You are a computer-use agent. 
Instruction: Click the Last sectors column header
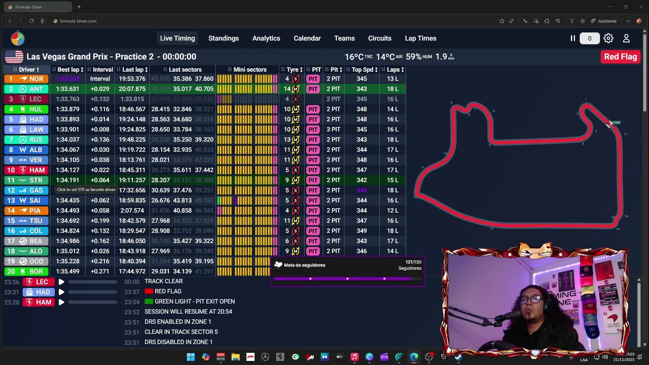pyautogui.click(x=183, y=69)
